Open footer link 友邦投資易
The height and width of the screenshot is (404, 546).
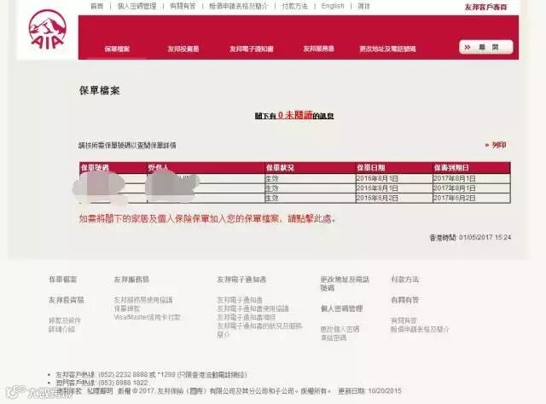pos(67,300)
